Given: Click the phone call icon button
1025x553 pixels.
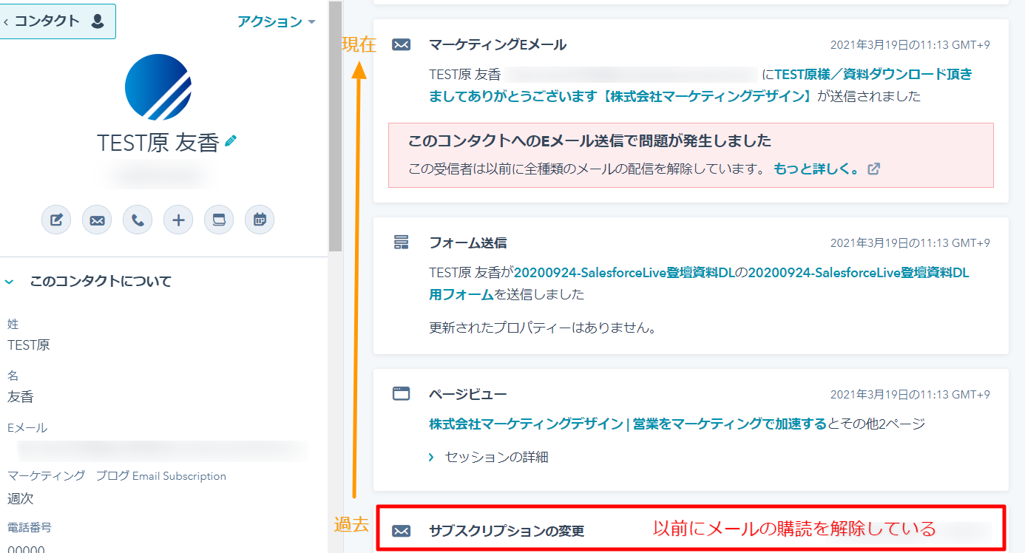Looking at the screenshot, I should (x=138, y=220).
